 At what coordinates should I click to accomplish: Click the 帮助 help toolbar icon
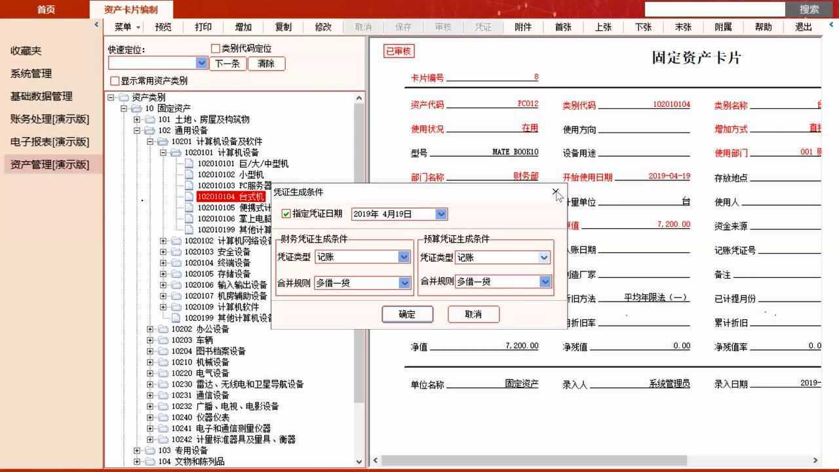pos(762,27)
